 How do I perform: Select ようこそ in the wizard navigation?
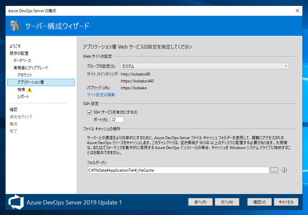click(x=15, y=46)
